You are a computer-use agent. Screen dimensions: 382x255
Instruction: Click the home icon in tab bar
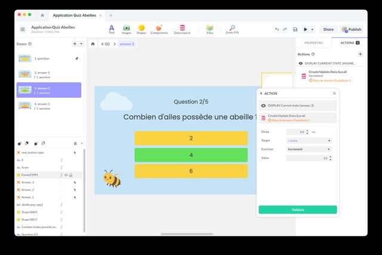42,15
